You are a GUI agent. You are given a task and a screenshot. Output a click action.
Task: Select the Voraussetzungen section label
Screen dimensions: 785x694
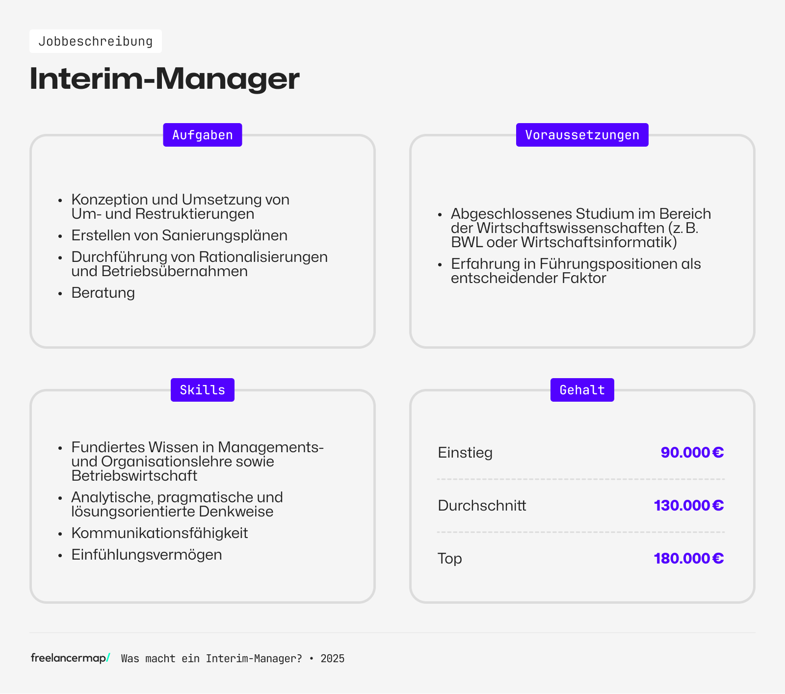[582, 135]
